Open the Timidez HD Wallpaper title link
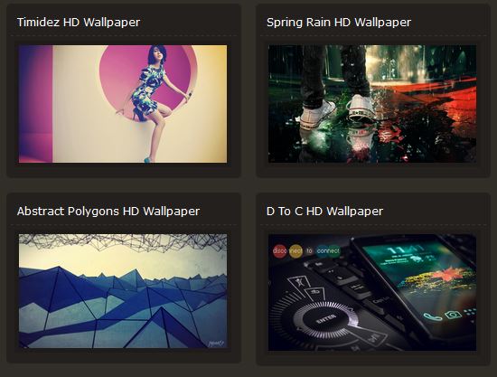Image resolution: width=497 pixels, height=377 pixels. click(79, 23)
